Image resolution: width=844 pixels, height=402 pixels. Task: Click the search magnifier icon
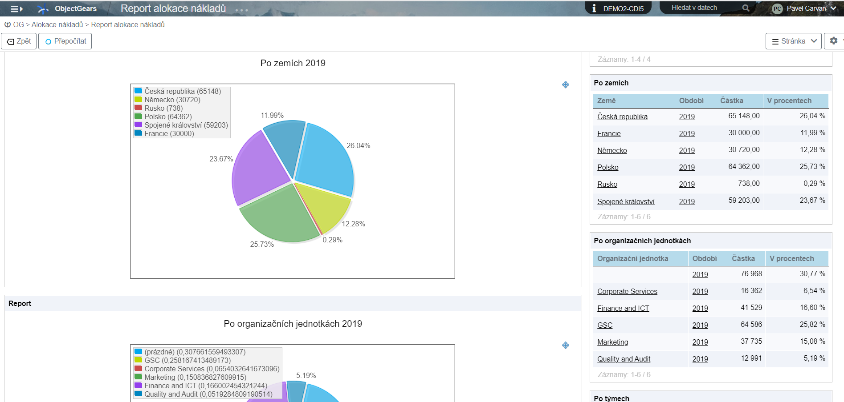coord(746,8)
